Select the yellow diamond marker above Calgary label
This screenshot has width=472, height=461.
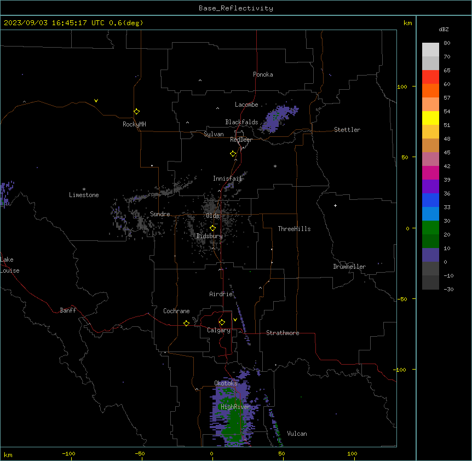pyautogui.click(x=222, y=322)
